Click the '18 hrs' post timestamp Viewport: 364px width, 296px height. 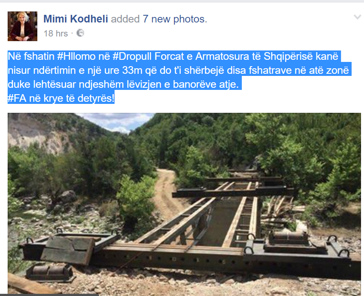(x=56, y=34)
